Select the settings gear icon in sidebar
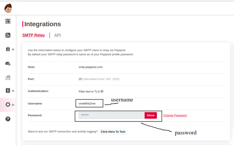The height and width of the screenshot is (146, 234). point(8,104)
